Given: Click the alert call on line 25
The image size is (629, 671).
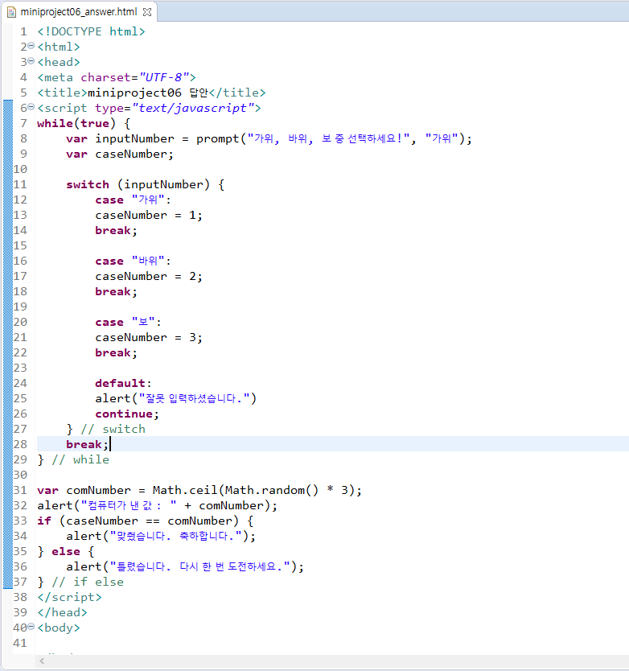Looking at the screenshot, I should pyautogui.click(x=175, y=398).
